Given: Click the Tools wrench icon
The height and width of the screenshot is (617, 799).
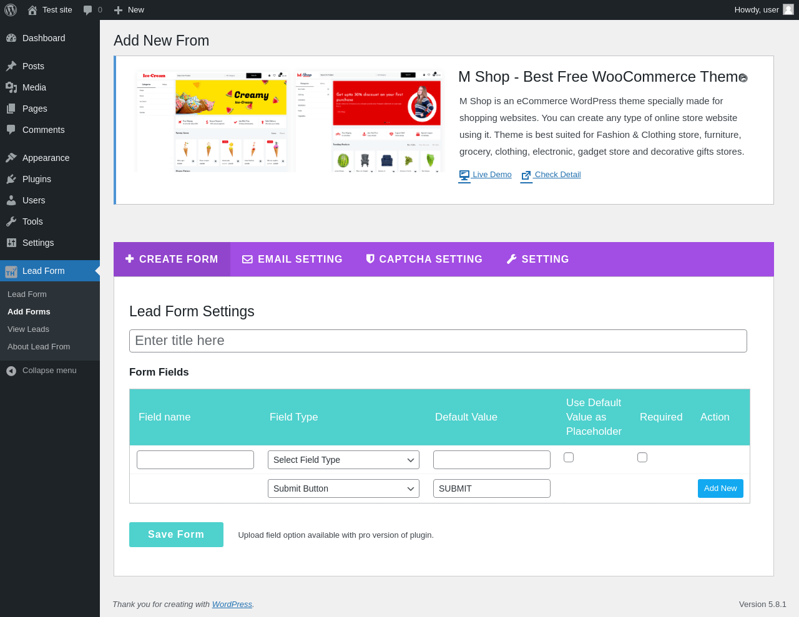Looking at the screenshot, I should pyautogui.click(x=11, y=221).
